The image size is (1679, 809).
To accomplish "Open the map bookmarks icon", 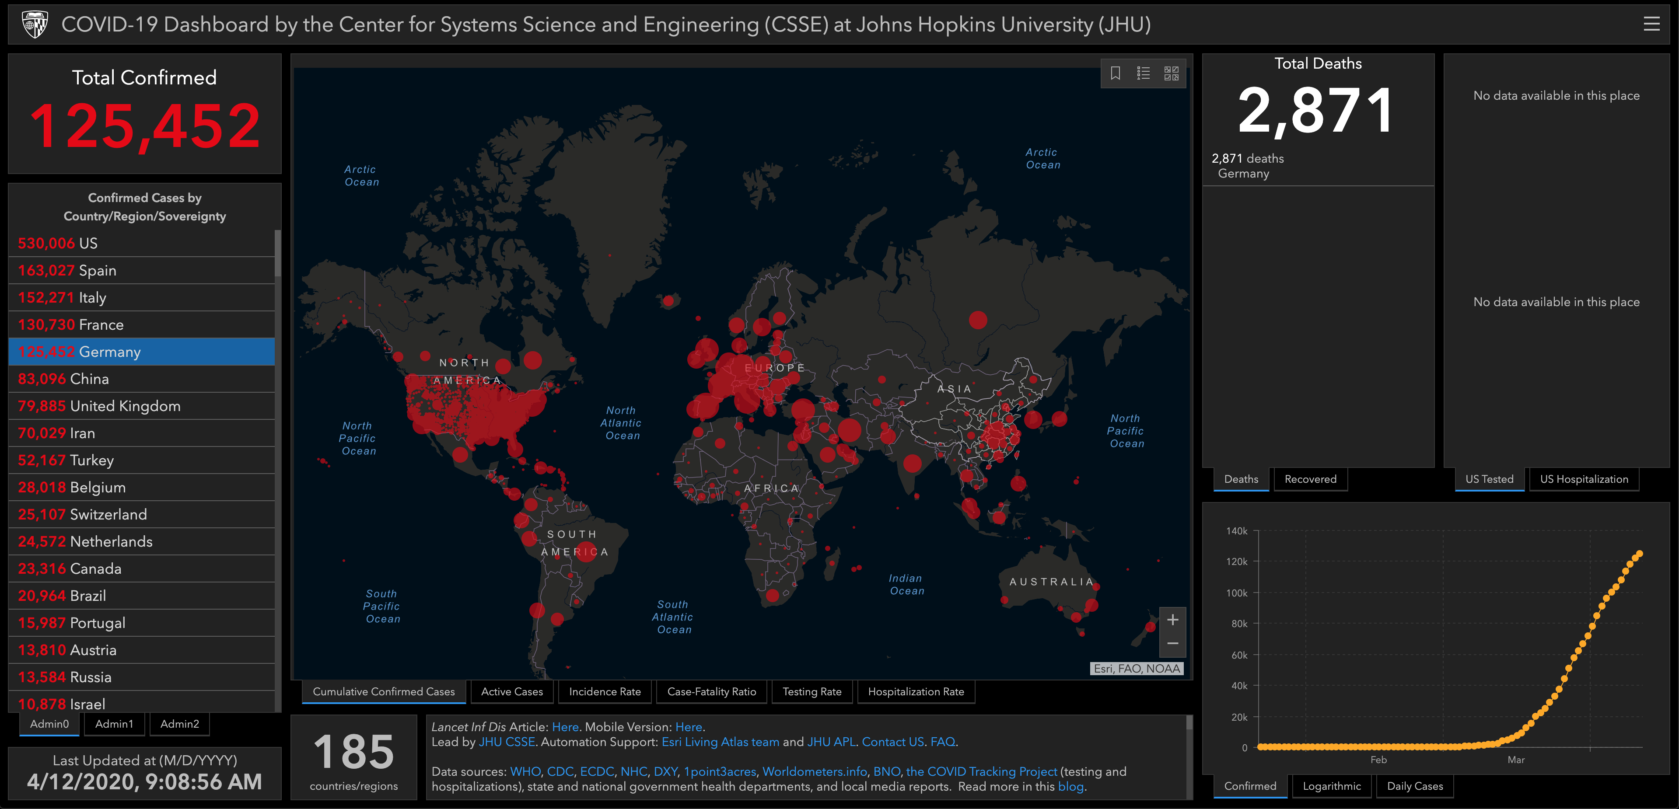I will (x=1115, y=73).
